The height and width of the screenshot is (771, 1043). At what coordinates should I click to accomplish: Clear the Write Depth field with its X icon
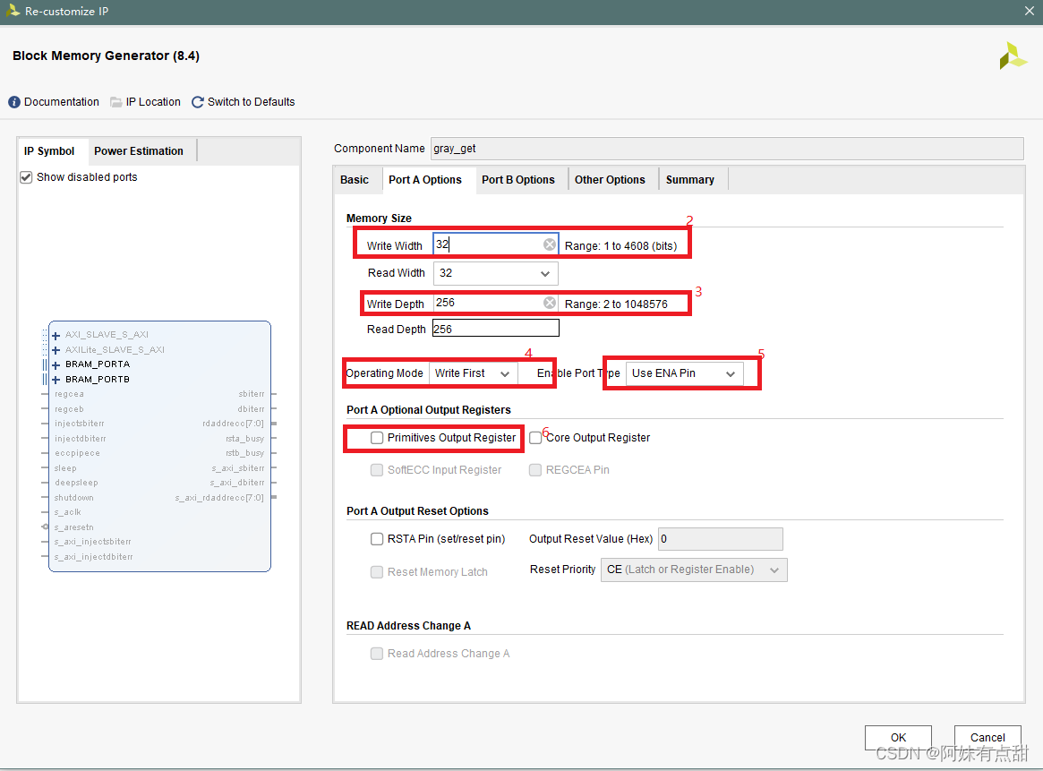(x=550, y=303)
